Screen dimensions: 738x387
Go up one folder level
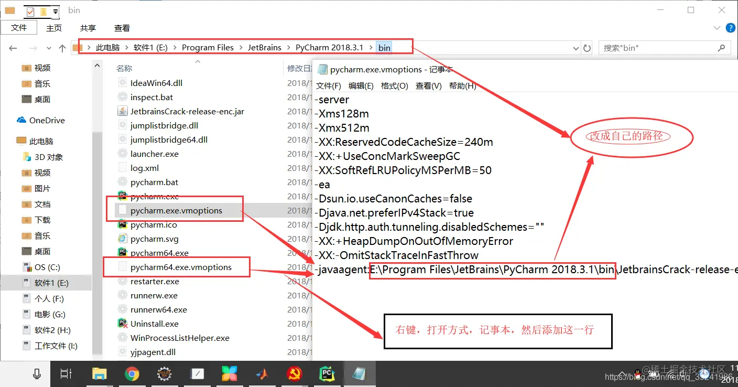pos(62,48)
